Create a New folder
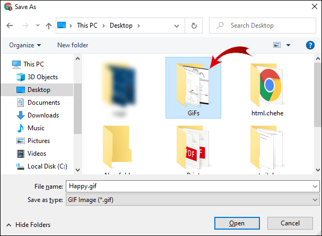Image resolution: width=322 pixels, height=236 pixels. click(73, 45)
